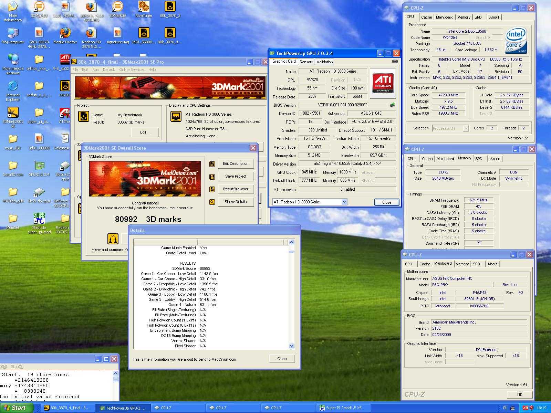
Task: Open the Guru3D.com desktop folder
Action: pyautogui.click(x=13, y=168)
